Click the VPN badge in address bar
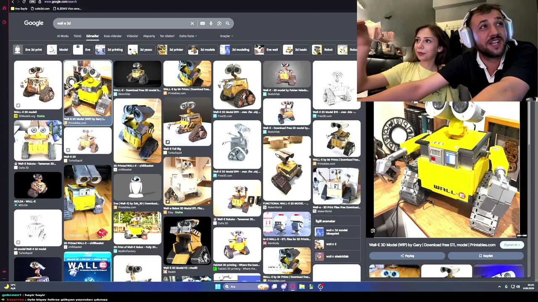Viewport: 538px width, 302px height. (x=32, y=2)
